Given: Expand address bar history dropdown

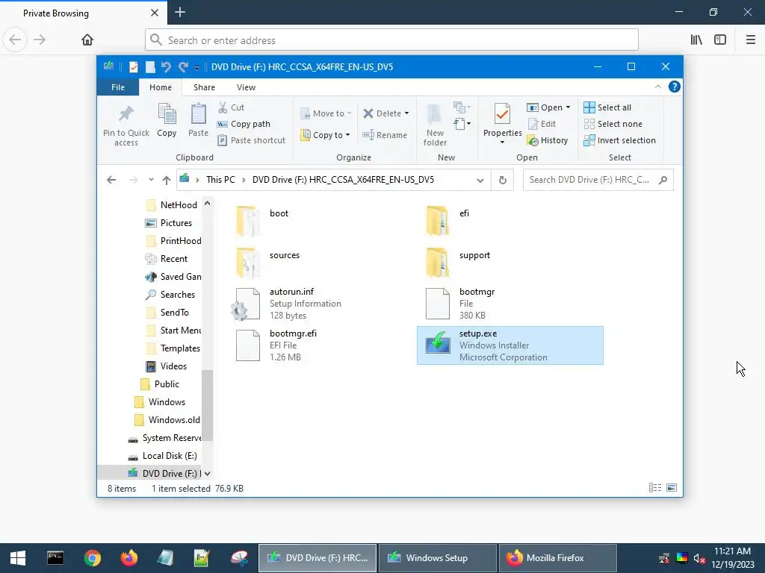Looking at the screenshot, I should pyautogui.click(x=480, y=181).
